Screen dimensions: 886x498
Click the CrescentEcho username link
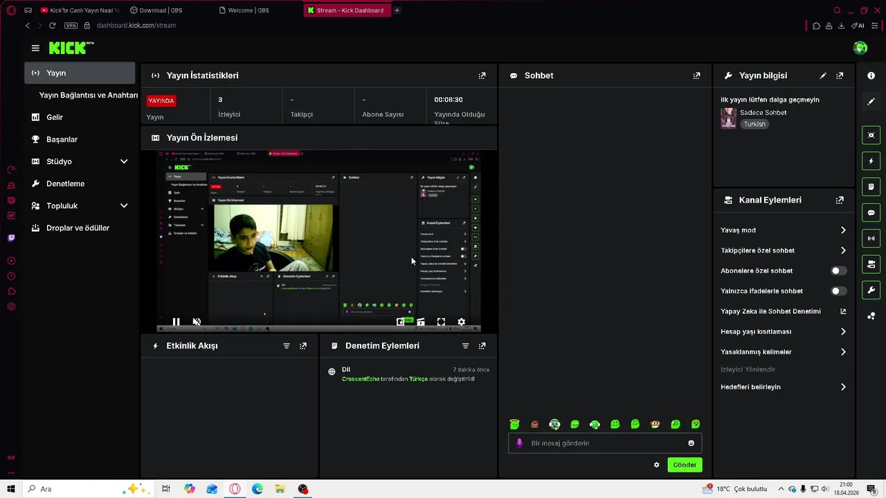point(361,379)
